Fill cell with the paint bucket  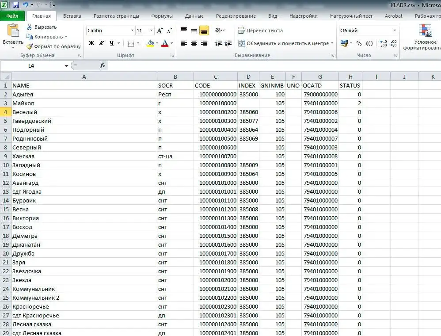pyautogui.click(x=151, y=43)
